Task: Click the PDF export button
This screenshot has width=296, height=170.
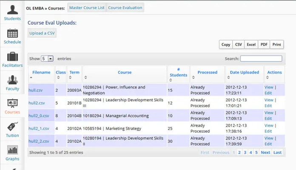Action: 264,45
